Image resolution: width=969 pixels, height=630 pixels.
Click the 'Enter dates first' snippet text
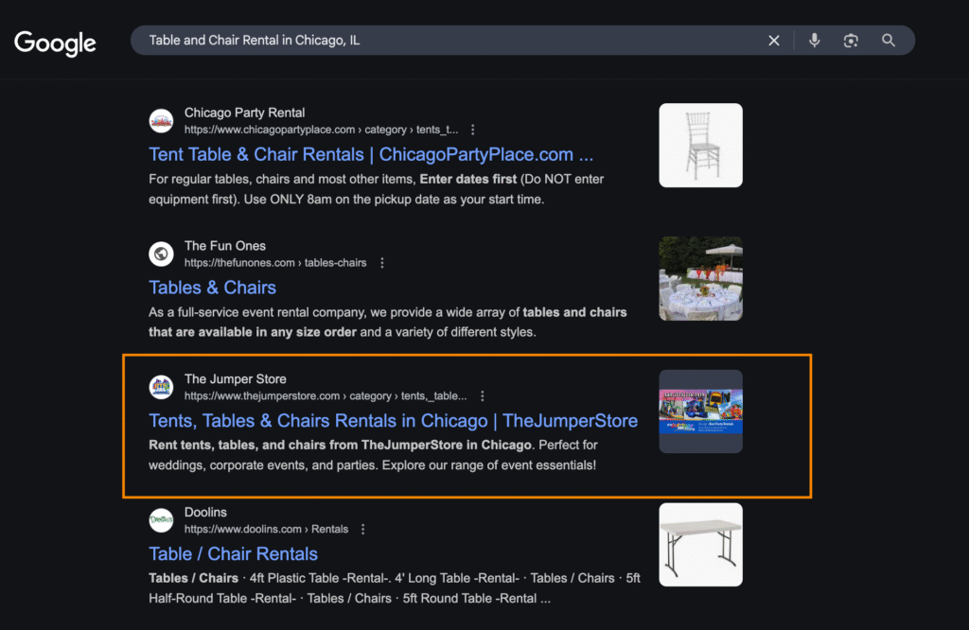coord(467,179)
